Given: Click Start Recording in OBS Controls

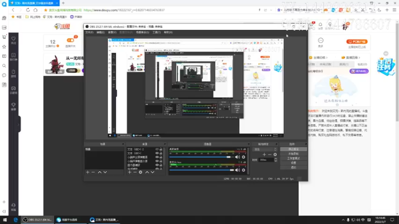Looking at the screenshot, I should 293,154.
